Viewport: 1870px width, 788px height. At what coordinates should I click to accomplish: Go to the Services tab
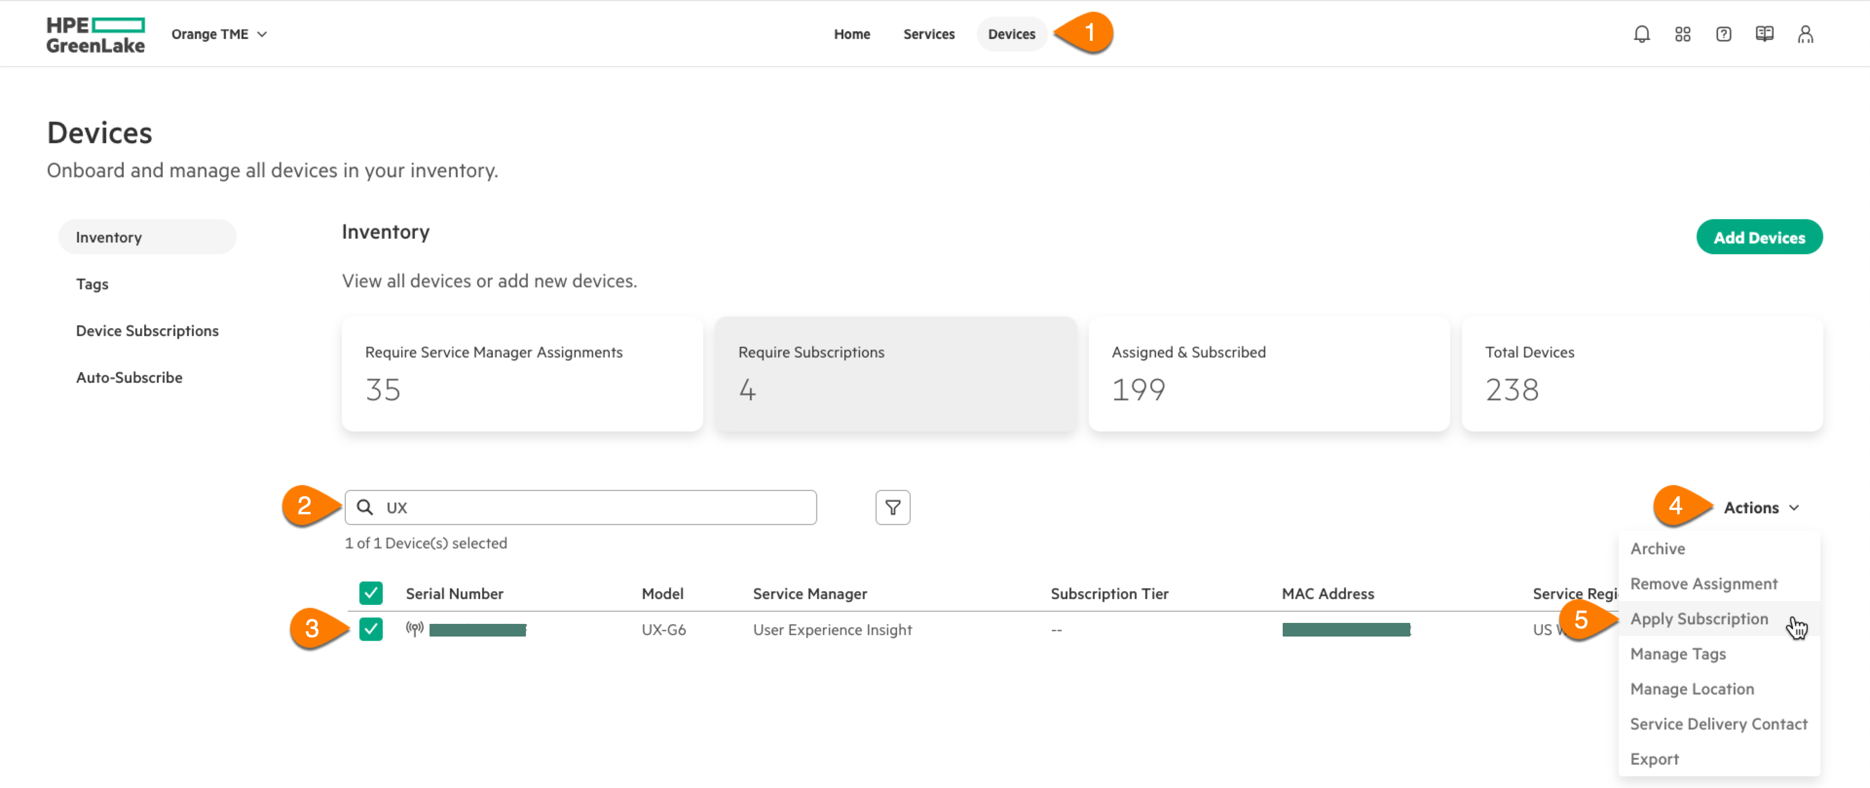(929, 34)
